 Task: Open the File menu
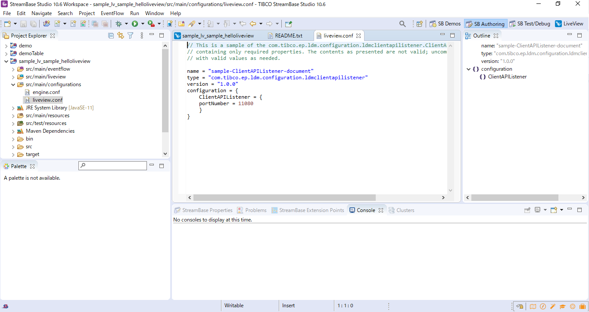(7, 13)
